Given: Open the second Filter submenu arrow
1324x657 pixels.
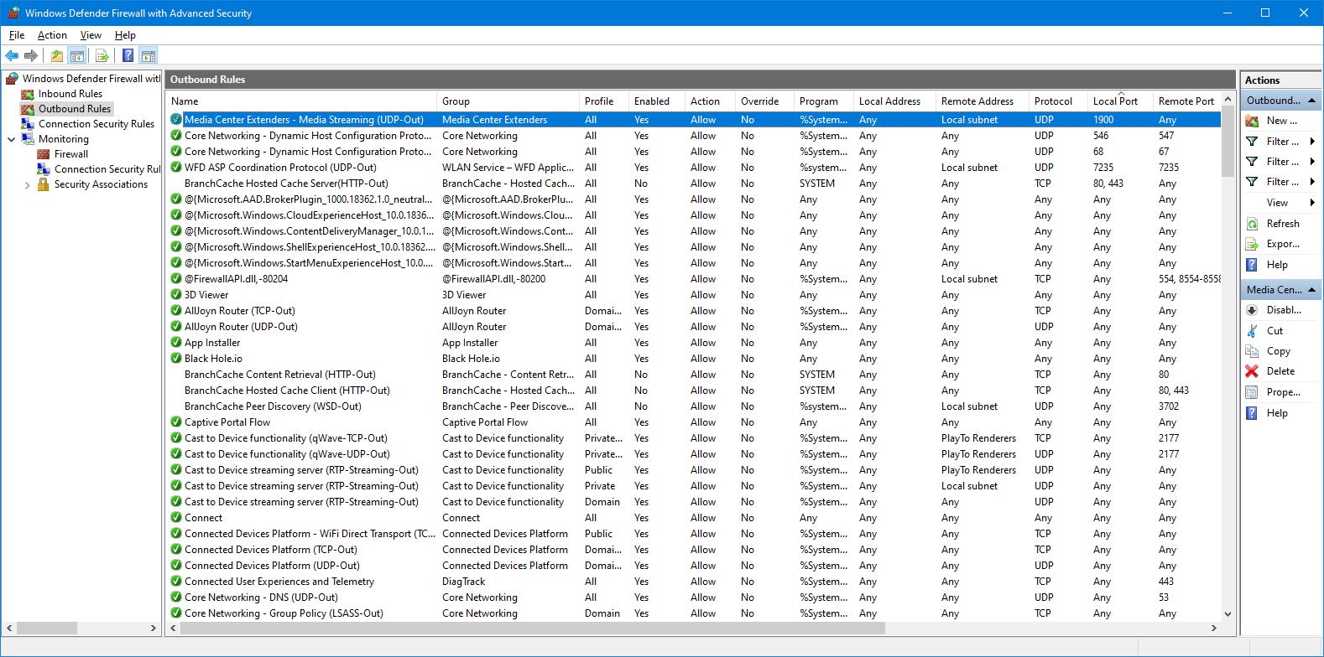Looking at the screenshot, I should pyautogui.click(x=1312, y=162).
